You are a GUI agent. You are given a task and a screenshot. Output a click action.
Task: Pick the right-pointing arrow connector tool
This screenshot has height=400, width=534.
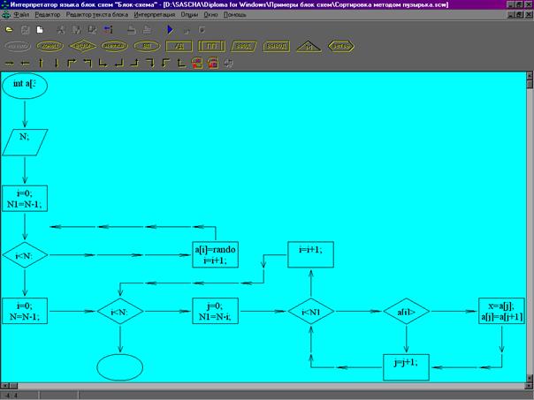(10, 63)
